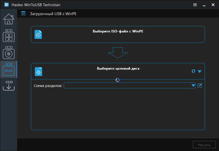Expand the Схема разделов dropdown arrow
219x151 pixels.
pos(193,86)
